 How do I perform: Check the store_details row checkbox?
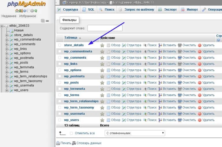click(x=60, y=45)
